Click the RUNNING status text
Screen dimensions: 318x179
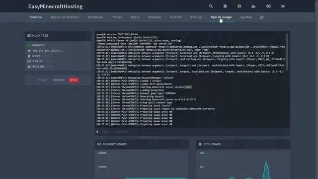click(x=38, y=45)
